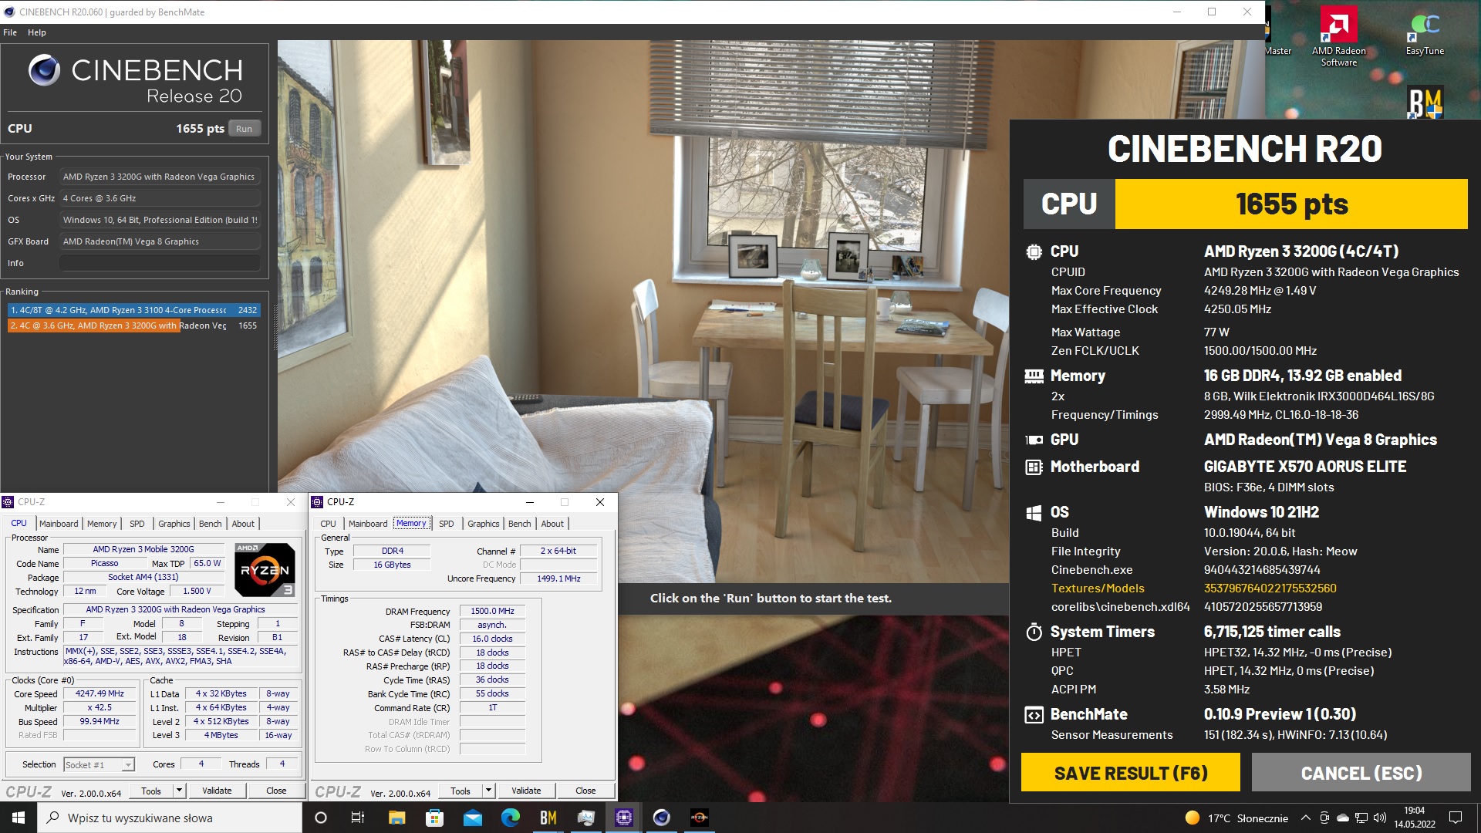
Task: Click the Run button next to CPU score
Action: pos(245,129)
